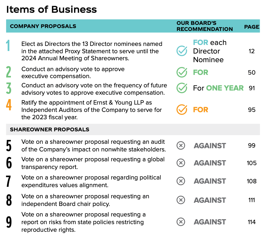Click the large teal number 1
This screenshot has height=241, width=267.
pos(8,46)
